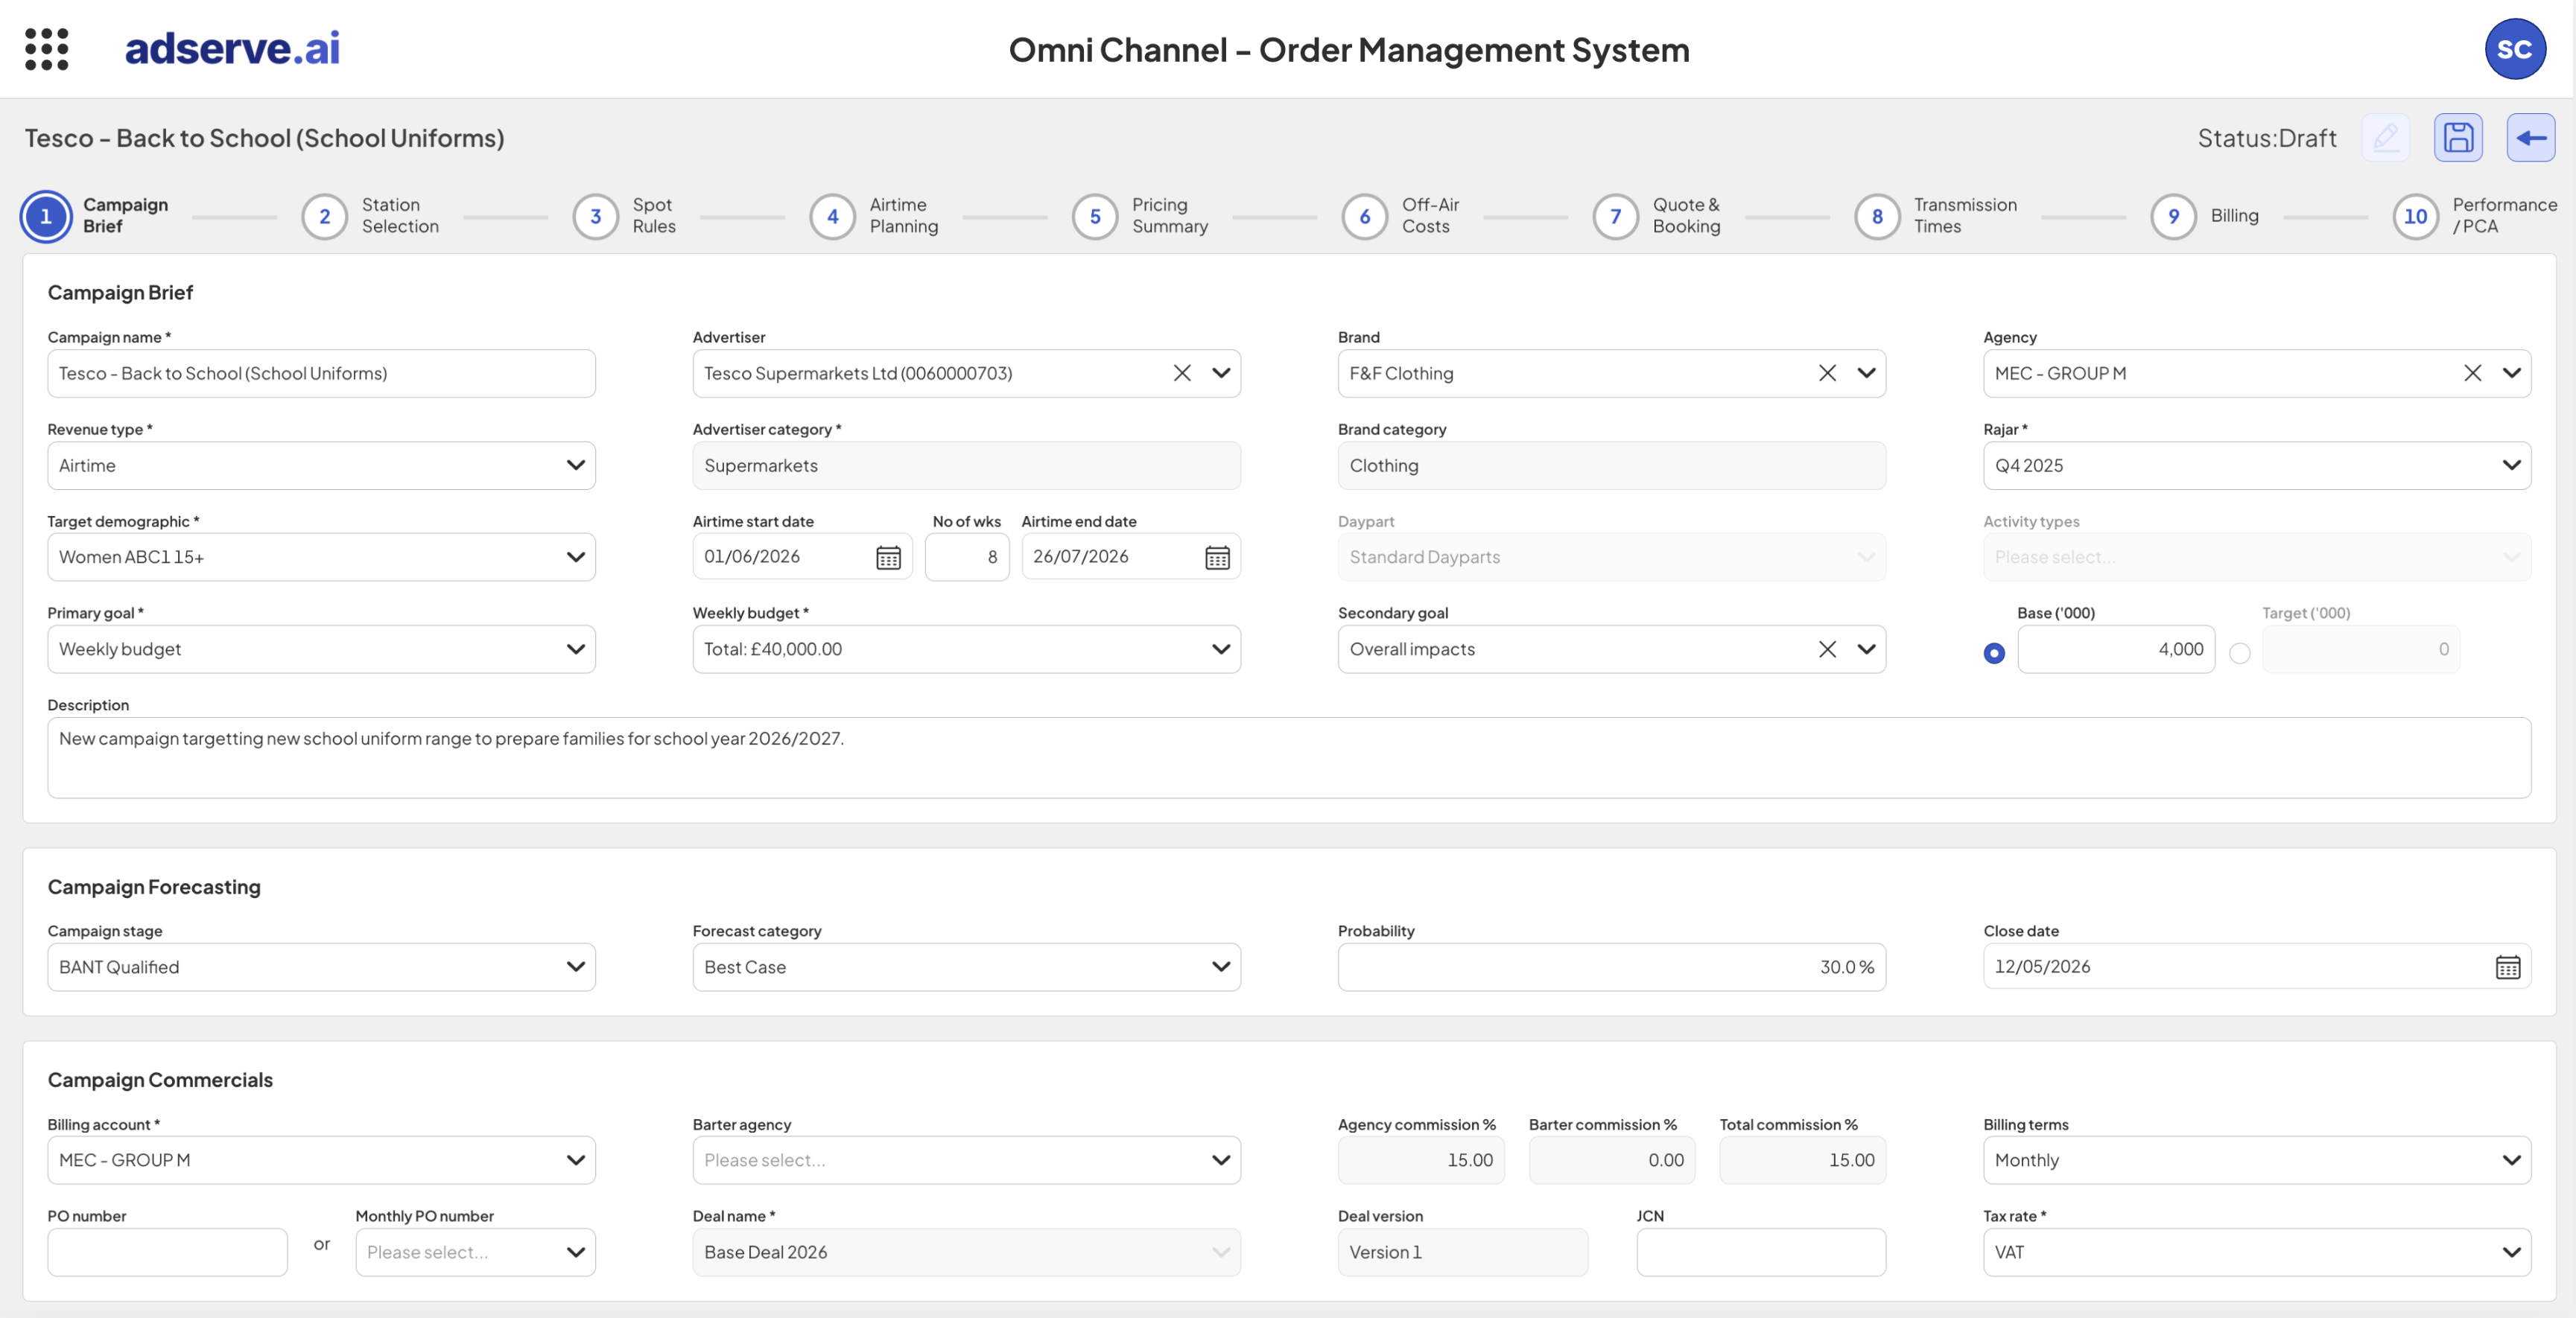
Task: Click the adserve.ai logo
Action: [232, 48]
